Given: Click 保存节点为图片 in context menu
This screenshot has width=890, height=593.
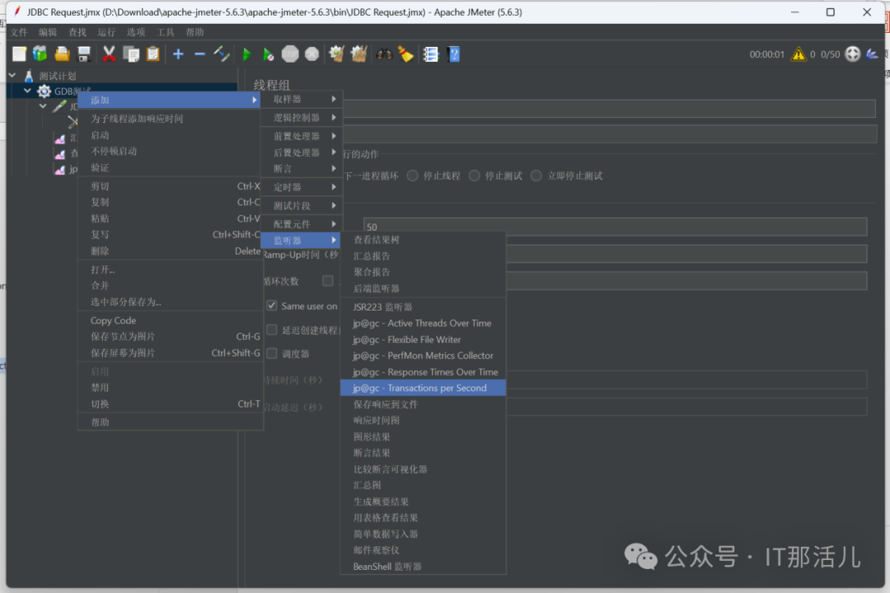Looking at the screenshot, I should click(x=170, y=337).
